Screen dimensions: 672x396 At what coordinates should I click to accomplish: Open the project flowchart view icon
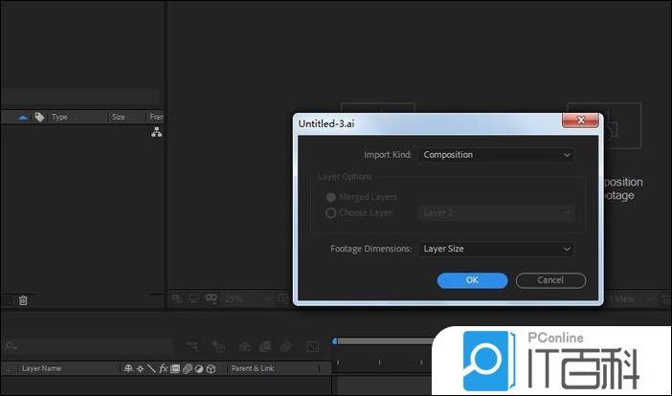pyautogui.click(x=157, y=133)
